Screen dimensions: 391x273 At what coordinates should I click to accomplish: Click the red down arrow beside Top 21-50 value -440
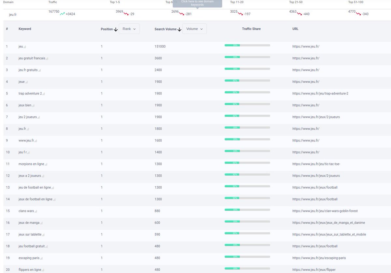coord(299,14)
